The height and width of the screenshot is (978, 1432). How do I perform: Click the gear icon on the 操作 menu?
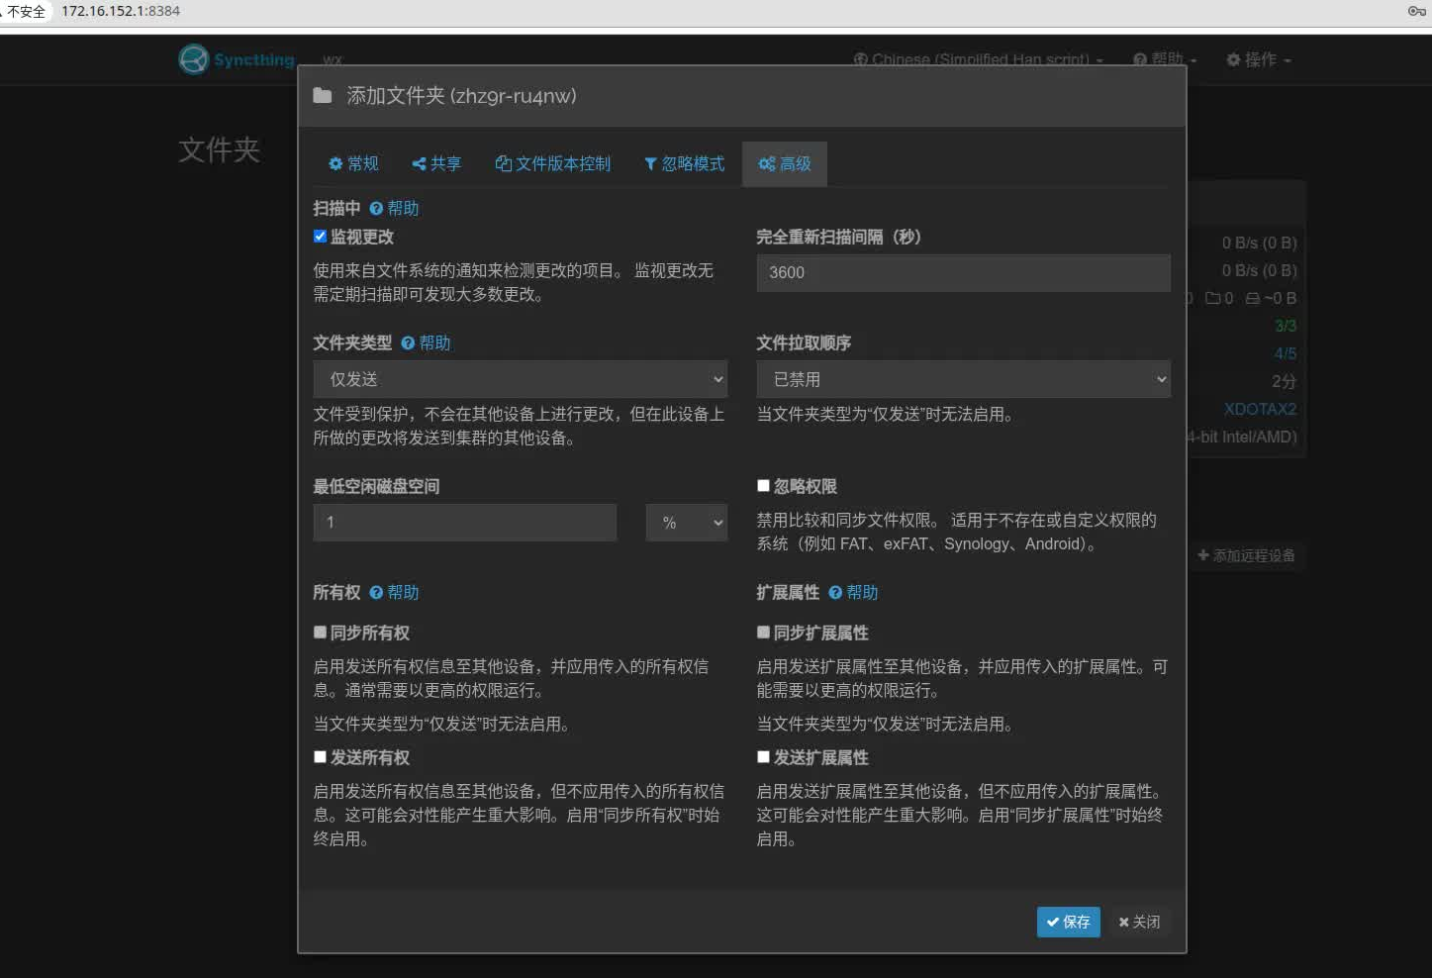tap(1232, 59)
